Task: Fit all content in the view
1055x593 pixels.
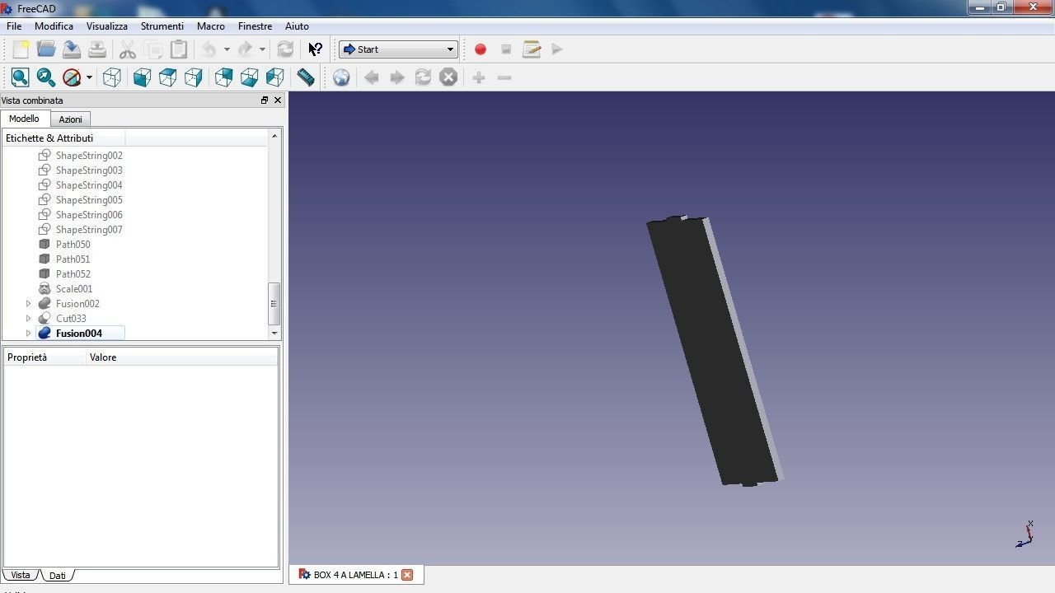Action: tap(21, 77)
